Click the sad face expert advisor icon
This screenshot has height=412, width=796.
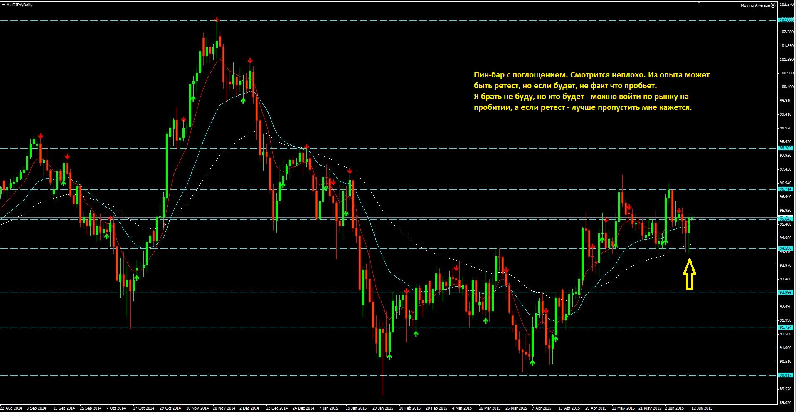click(x=773, y=5)
